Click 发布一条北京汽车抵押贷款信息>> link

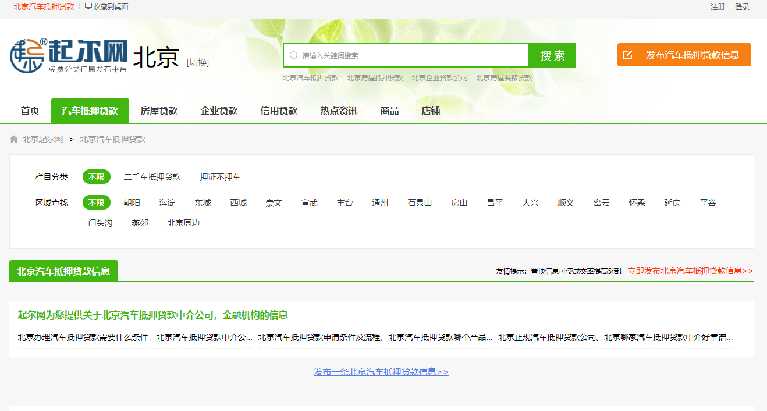click(381, 372)
